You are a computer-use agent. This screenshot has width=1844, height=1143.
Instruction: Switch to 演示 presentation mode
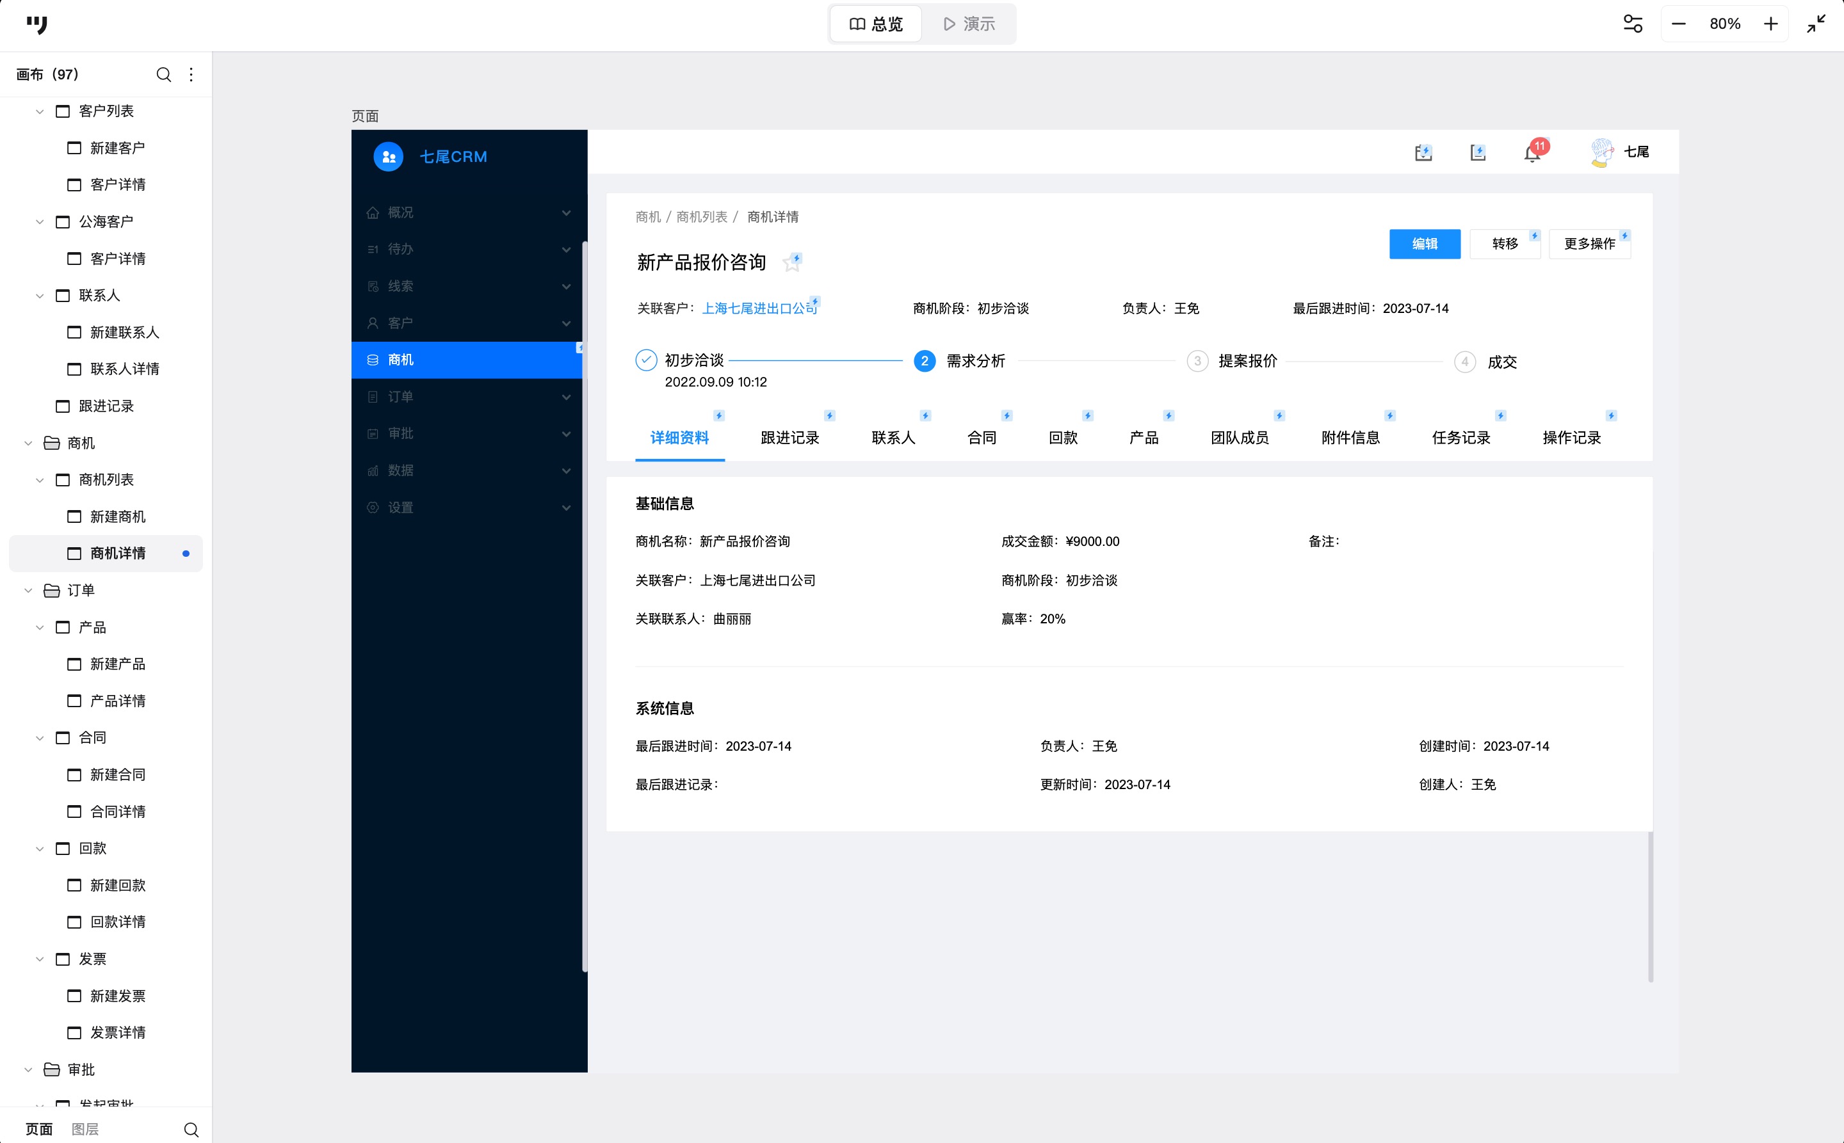(969, 24)
